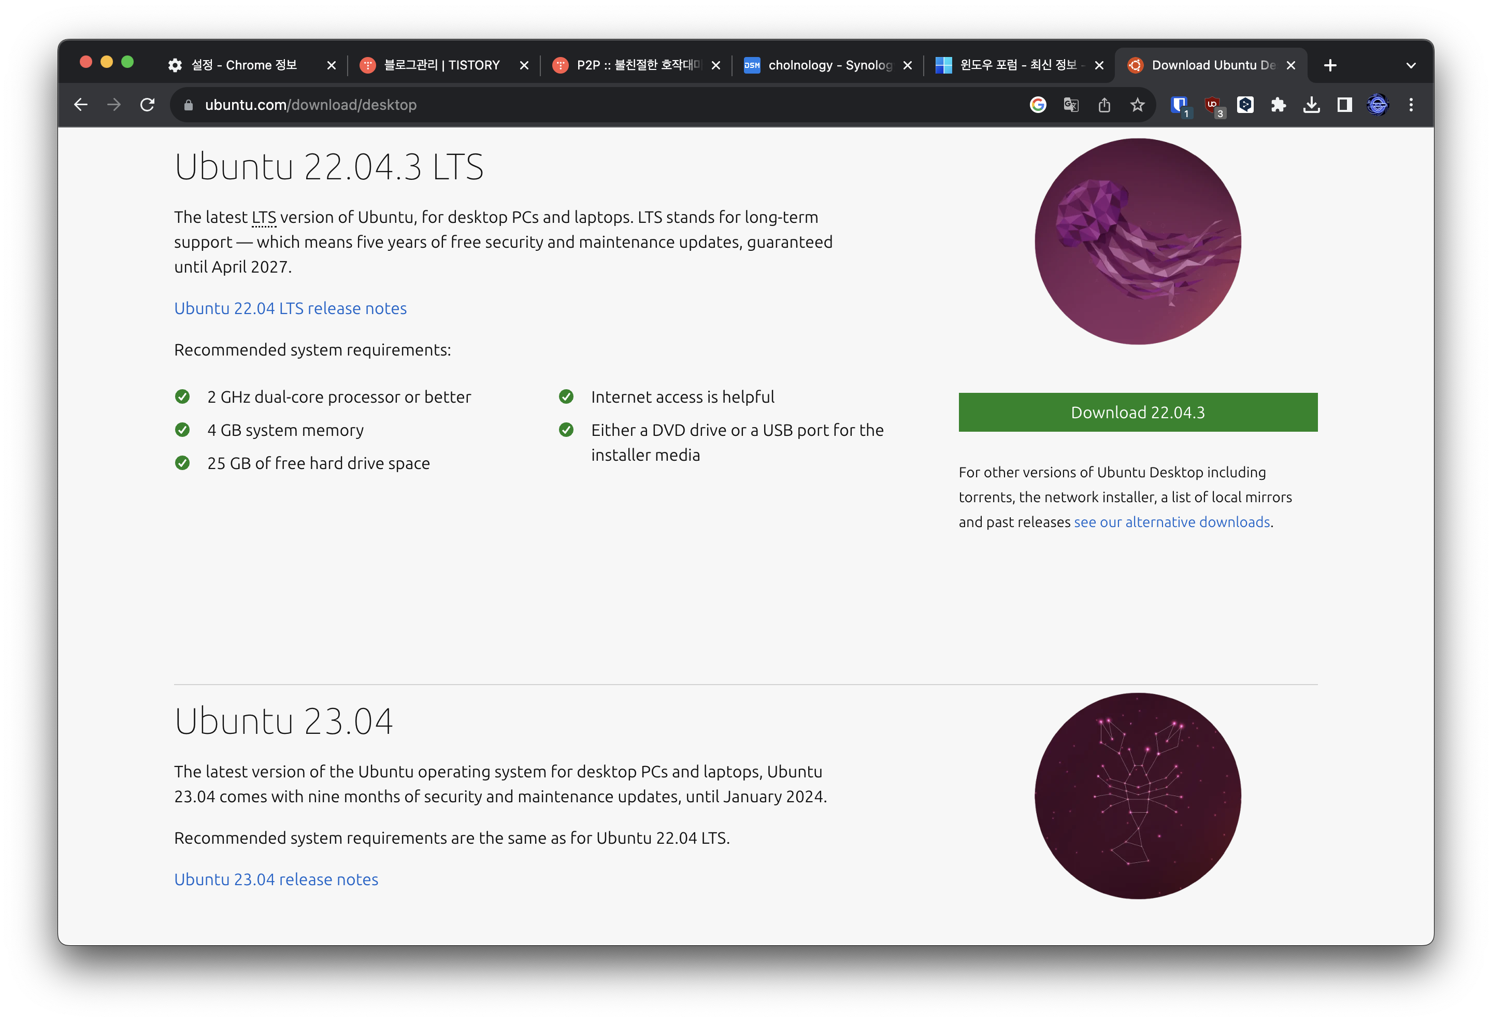Click the Google icon in the address bar
This screenshot has width=1492, height=1022.
[x=1038, y=105]
